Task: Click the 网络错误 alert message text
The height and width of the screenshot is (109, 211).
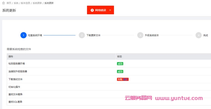Action: pos(100,10)
